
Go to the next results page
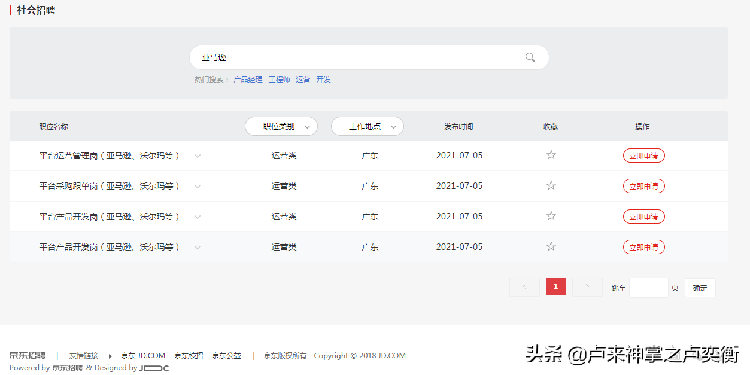(587, 287)
